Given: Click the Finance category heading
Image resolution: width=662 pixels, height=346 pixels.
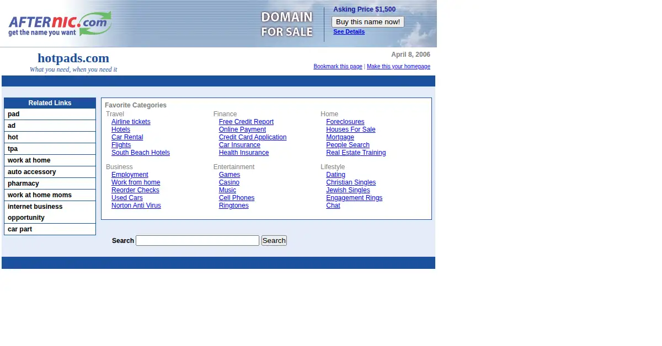Looking at the screenshot, I should [225, 114].
